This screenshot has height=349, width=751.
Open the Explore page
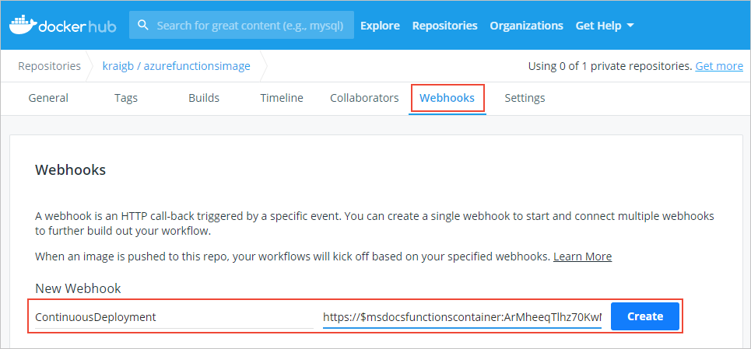380,26
